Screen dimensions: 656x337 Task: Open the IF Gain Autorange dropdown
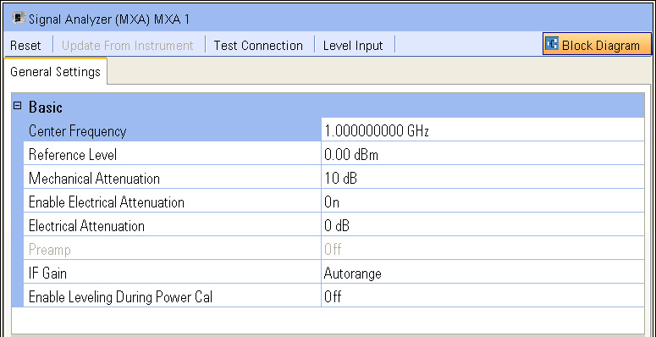point(482,273)
